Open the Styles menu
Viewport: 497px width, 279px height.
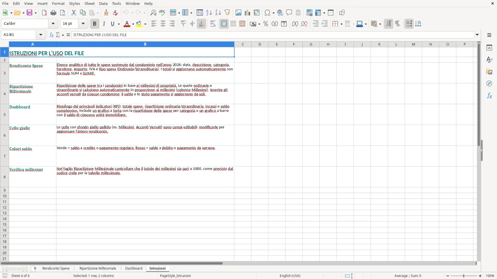(x=75, y=3)
